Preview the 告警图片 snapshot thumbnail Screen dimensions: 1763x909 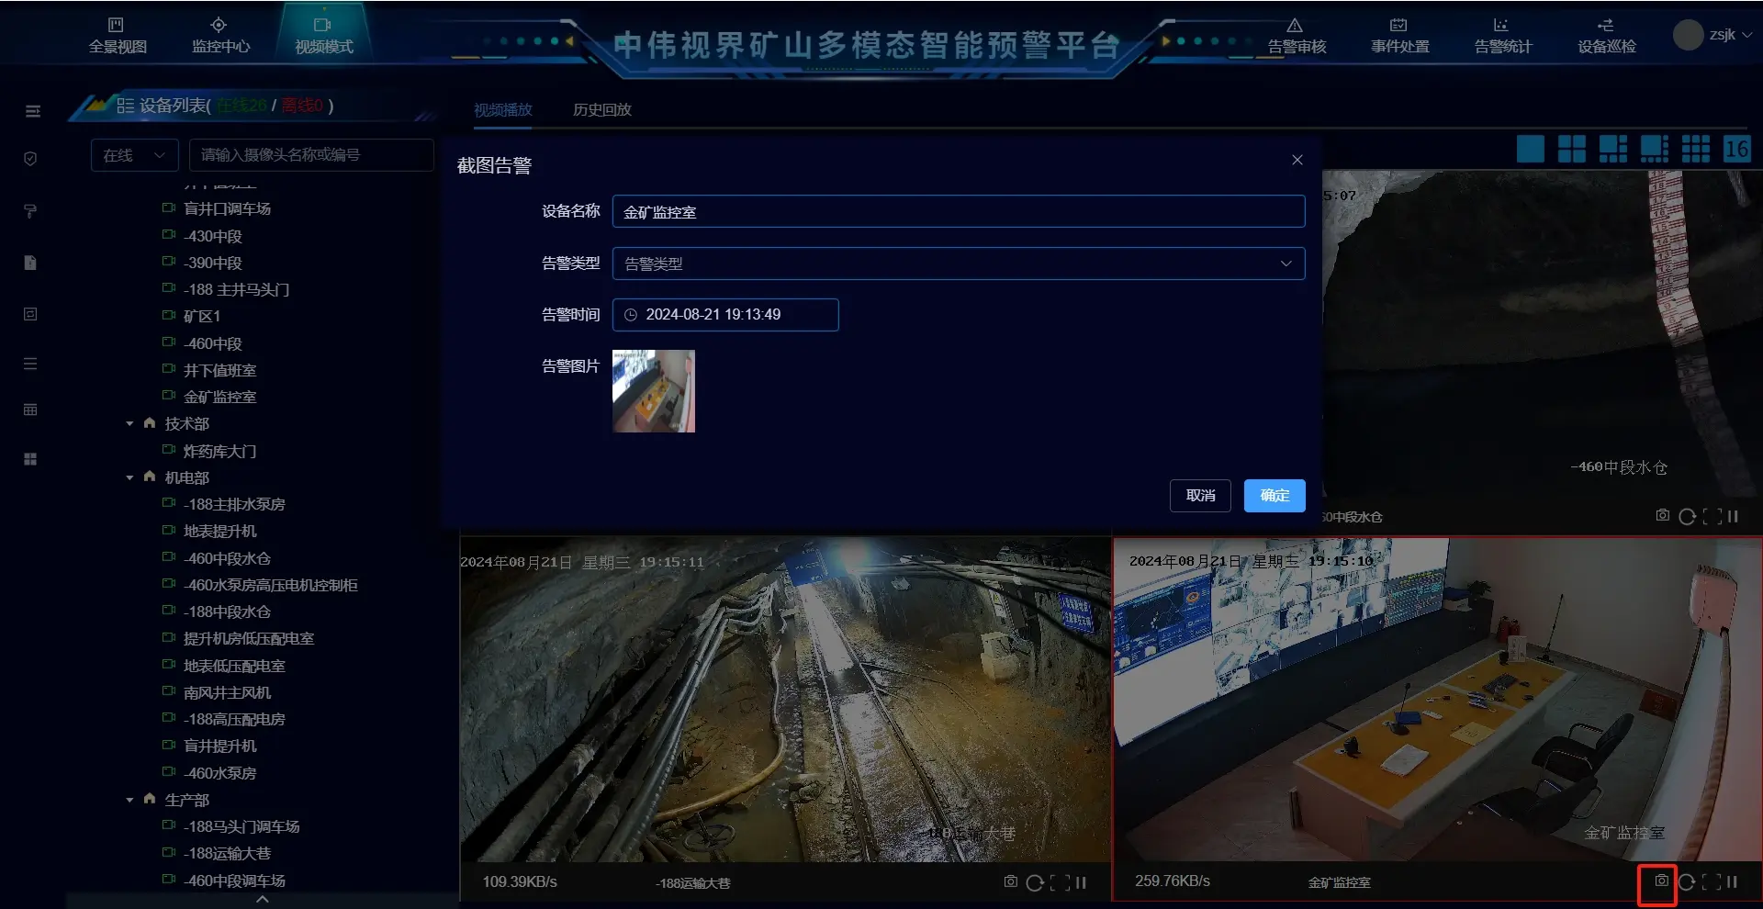pos(654,391)
